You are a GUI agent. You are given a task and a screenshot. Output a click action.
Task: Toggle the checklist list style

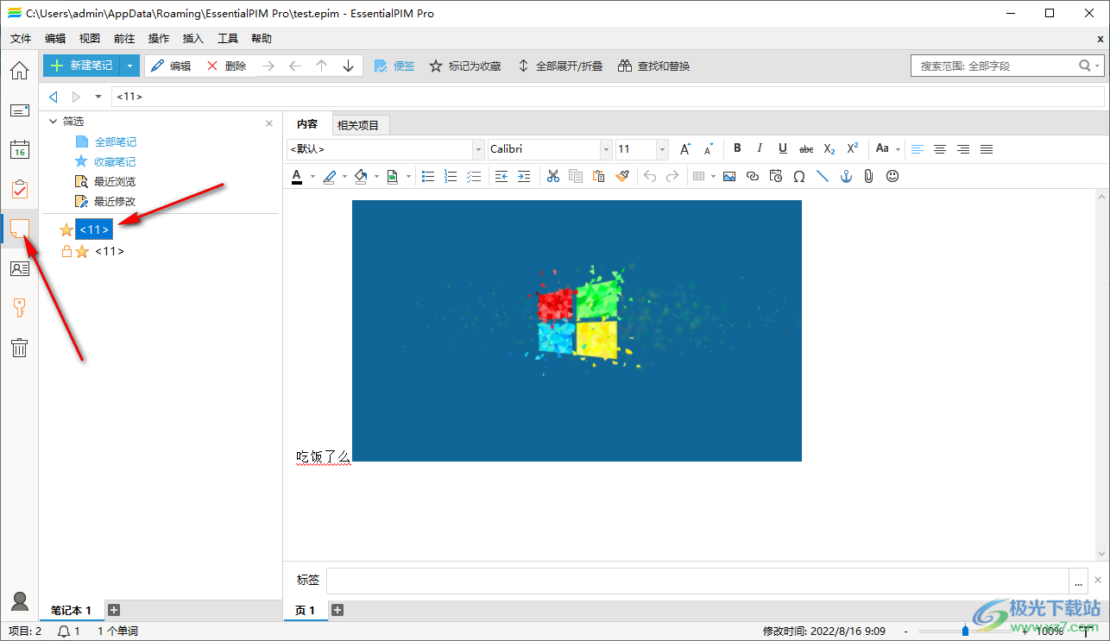[473, 176]
